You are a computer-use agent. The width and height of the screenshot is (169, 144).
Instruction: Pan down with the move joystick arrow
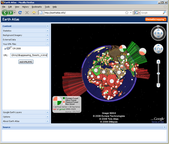tap(158, 52)
